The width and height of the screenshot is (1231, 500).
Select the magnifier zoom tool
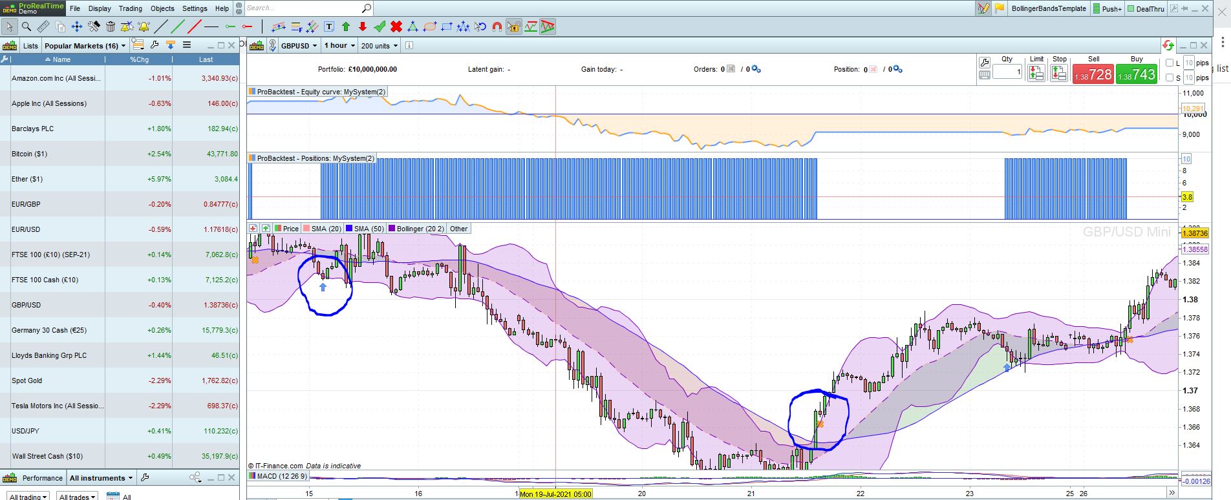(27, 26)
